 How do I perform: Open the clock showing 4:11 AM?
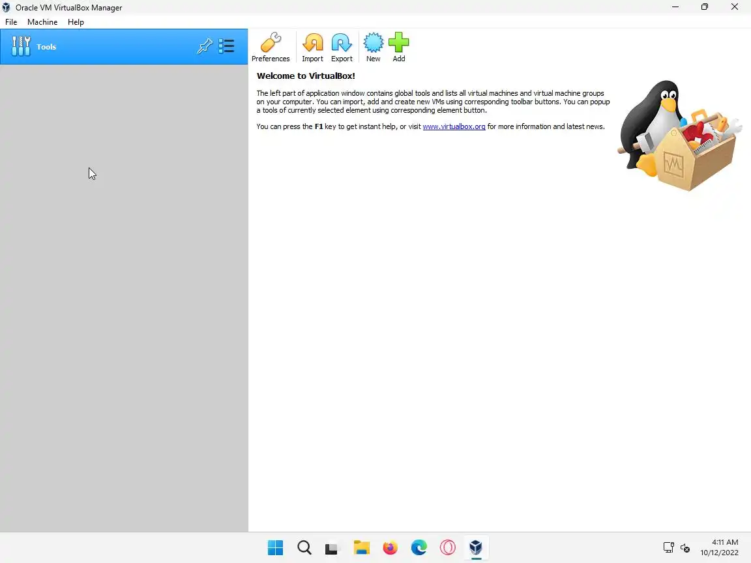tap(720, 547)
